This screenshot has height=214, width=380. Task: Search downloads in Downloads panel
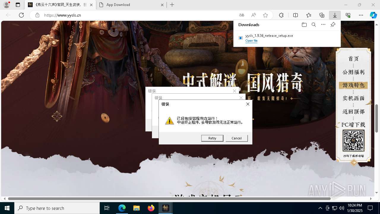[x=313, y=25]
